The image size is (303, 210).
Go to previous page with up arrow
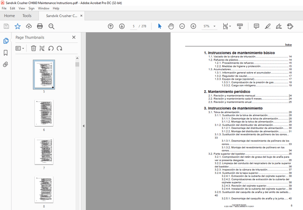[x=110, y=26]
